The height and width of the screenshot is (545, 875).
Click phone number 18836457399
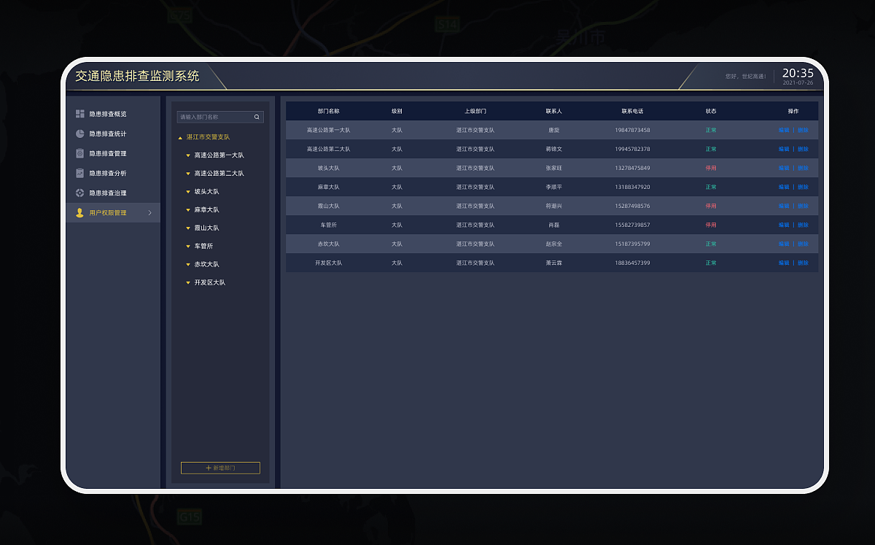click(x=632, y=263)
